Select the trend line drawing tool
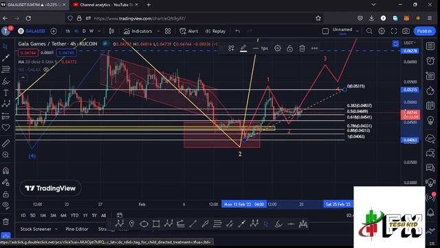Viewport: 440px width, 248px height. coord(5,58)
